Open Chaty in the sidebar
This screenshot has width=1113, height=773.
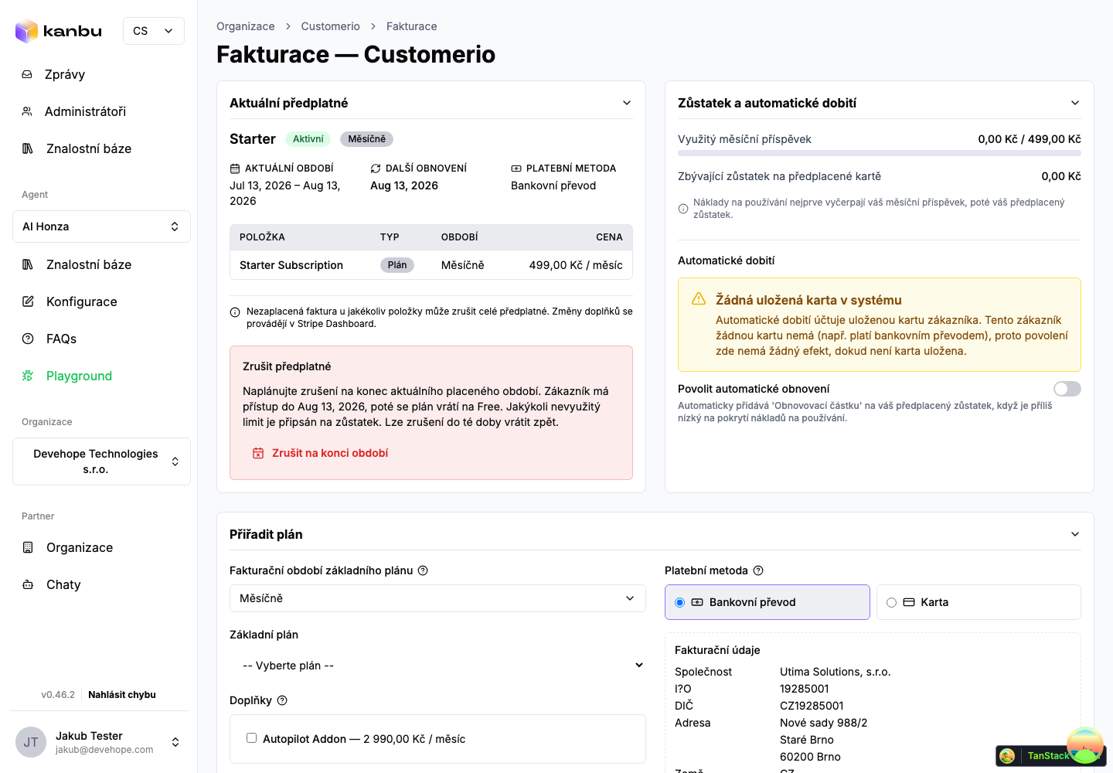[x=63, y=584]
